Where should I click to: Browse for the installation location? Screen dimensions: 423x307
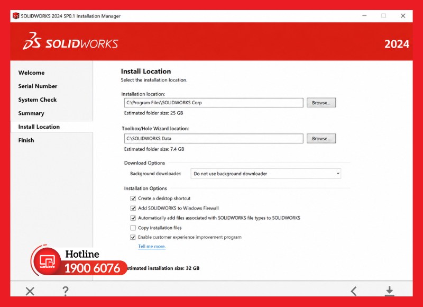pos(321,103)
